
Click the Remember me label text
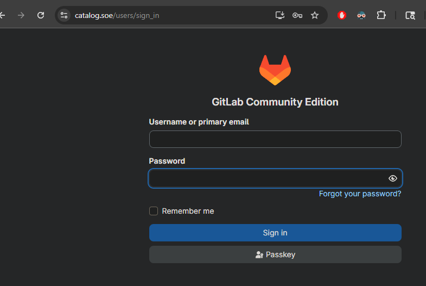point(188,211)
